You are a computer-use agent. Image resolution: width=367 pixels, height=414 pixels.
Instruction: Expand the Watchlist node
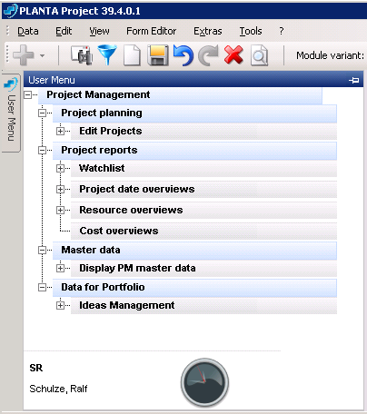point(60,169)
